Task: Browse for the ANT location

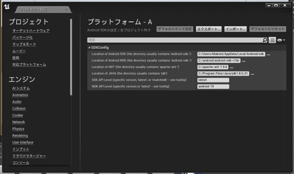Action: click(x=232, y=68)
